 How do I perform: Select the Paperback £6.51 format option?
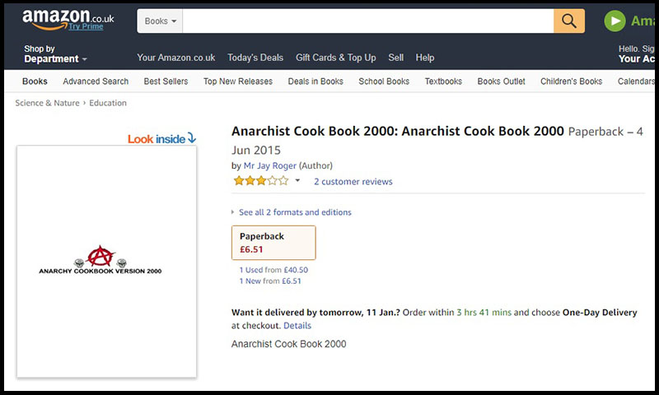tap(273, 243)
